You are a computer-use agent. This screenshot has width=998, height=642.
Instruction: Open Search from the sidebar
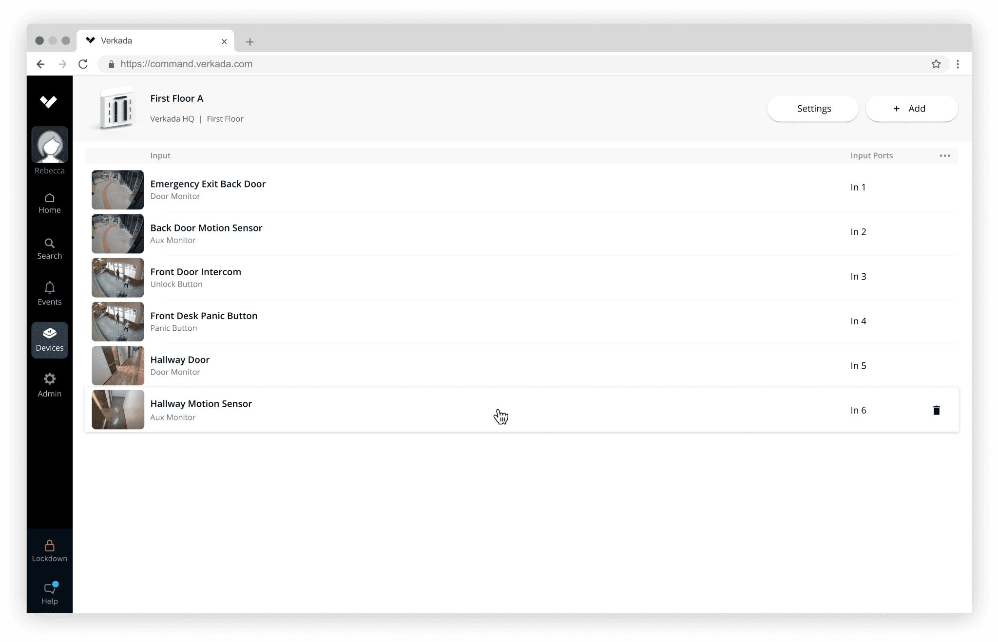click(50, 249)
